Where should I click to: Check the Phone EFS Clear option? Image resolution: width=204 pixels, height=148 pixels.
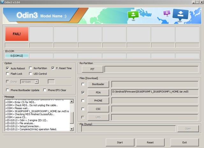tap(45, 90)
